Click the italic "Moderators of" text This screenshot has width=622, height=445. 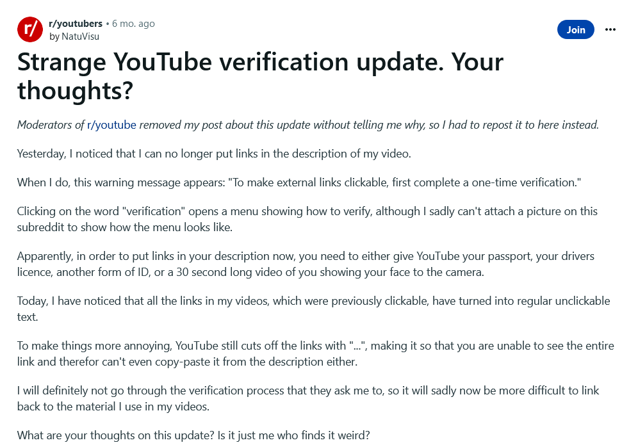[51, 125]
